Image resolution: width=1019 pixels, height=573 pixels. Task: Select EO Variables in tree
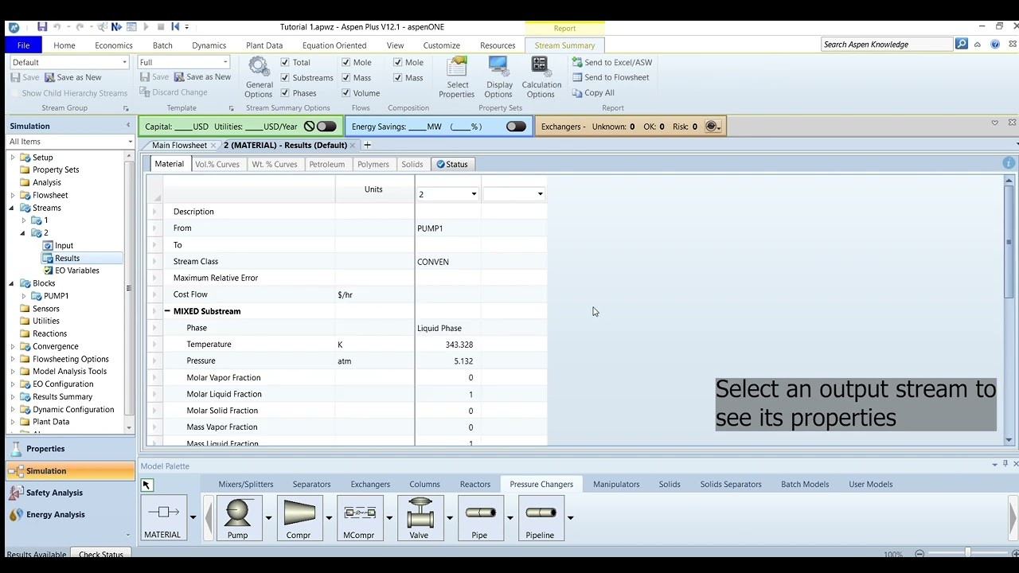pos(77,271)
